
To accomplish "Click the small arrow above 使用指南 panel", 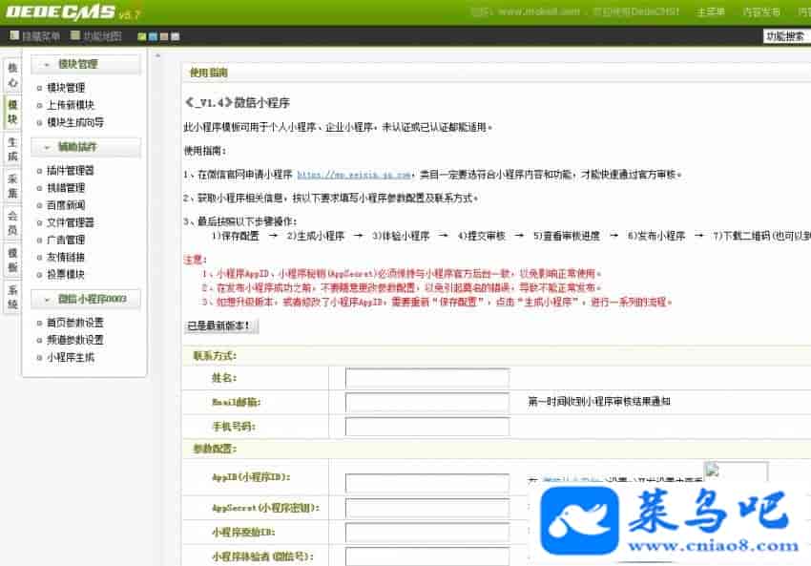I will click(157, 55).
